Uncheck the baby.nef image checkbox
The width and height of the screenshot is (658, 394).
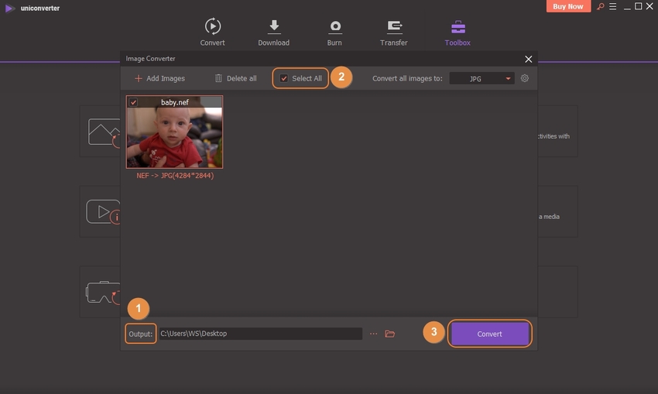coord(133,102)
